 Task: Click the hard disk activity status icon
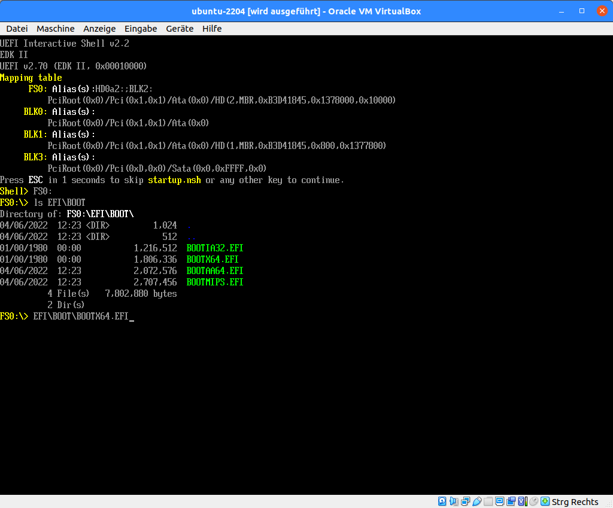442,501
